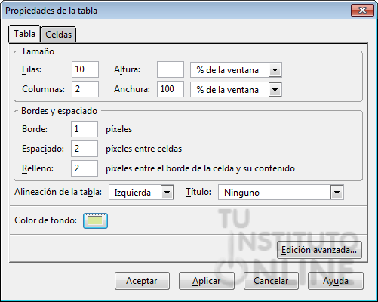Click the Borde pixels input field
This screenshot has width=378, height=302.
point(85,129)
